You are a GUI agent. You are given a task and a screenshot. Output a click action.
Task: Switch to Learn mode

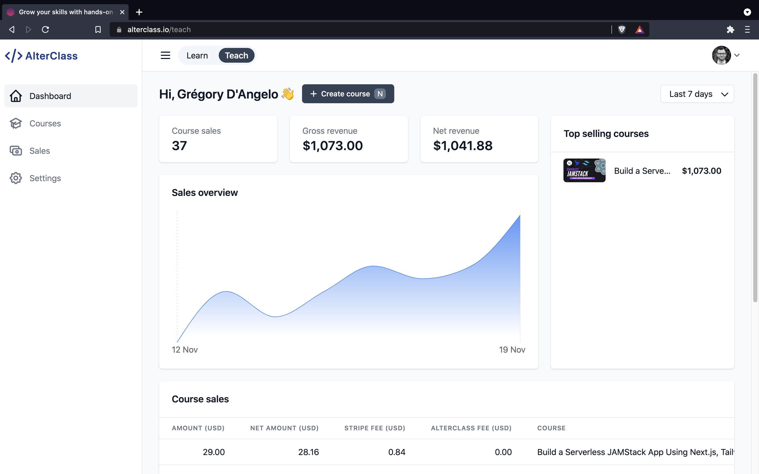[x=197, y=56]
